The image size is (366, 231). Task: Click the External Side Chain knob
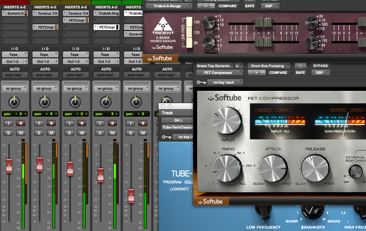[x=355, y=172]
